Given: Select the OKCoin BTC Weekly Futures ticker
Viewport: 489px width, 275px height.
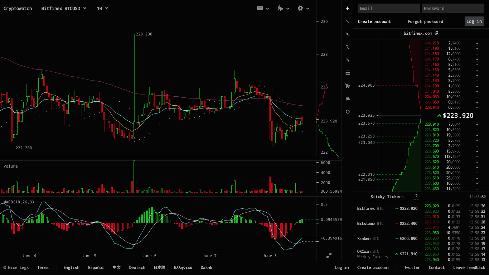Looking at the screenshot, I should [387, 254].
